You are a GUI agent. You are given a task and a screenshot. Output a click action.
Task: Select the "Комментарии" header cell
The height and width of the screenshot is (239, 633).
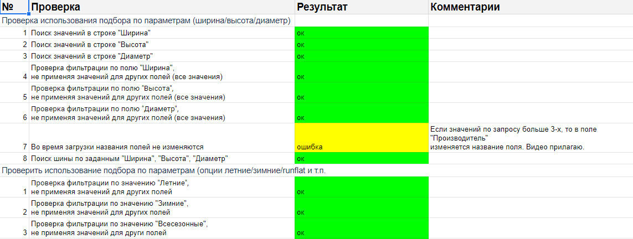tap(531, 7)
